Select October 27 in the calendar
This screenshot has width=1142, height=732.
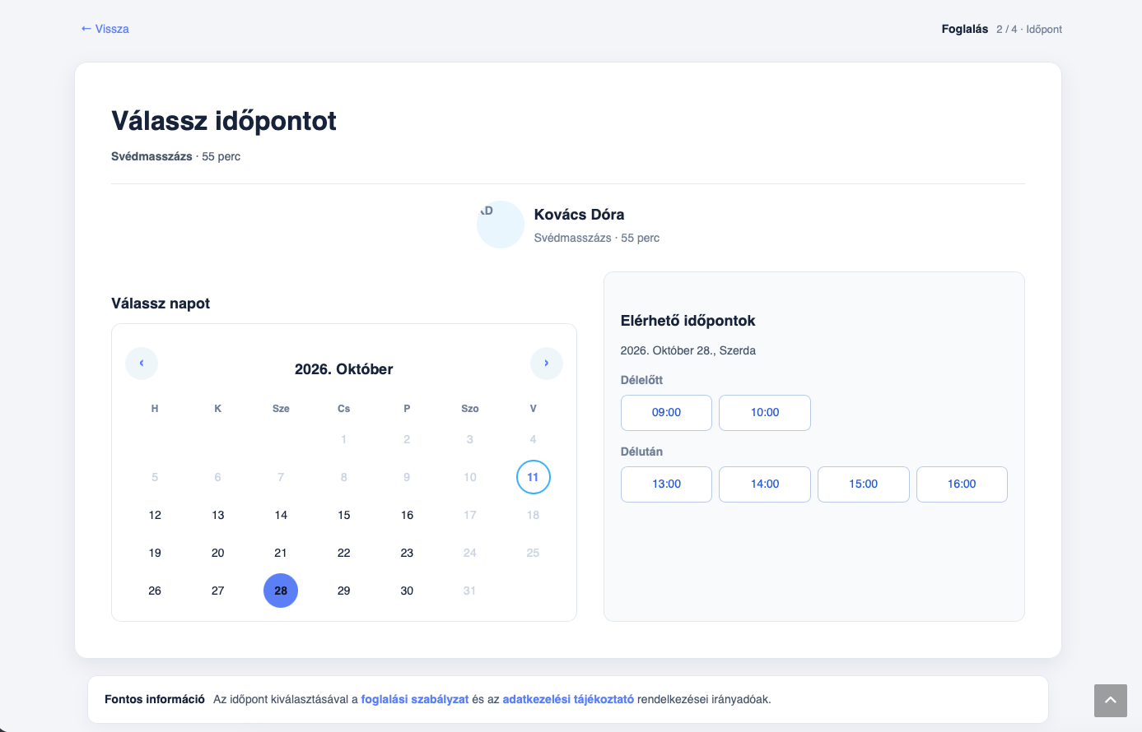(x=218, y=591)
